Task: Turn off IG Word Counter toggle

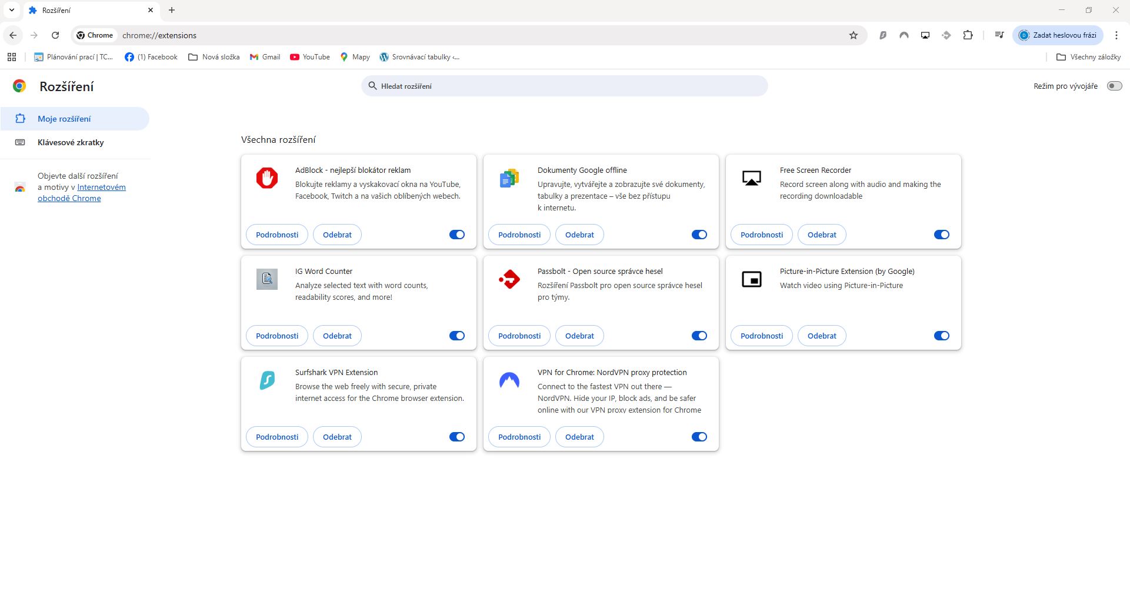Action: tap(457, 336)
